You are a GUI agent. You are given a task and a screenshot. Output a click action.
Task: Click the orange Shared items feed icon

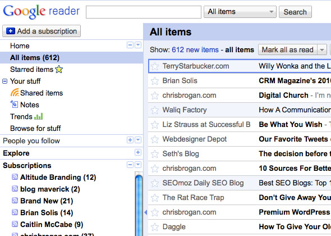pyautogui.click(x=15, y=92)
